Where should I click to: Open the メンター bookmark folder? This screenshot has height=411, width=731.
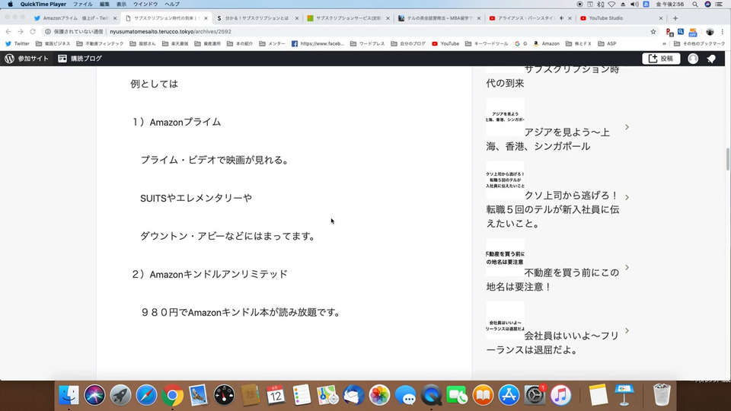pyautogui.click(x=273, y=44)
